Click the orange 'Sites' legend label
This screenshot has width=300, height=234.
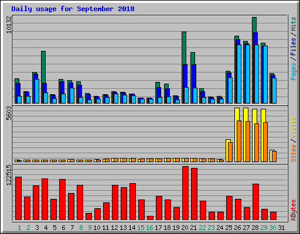click(x=293, y=153)
